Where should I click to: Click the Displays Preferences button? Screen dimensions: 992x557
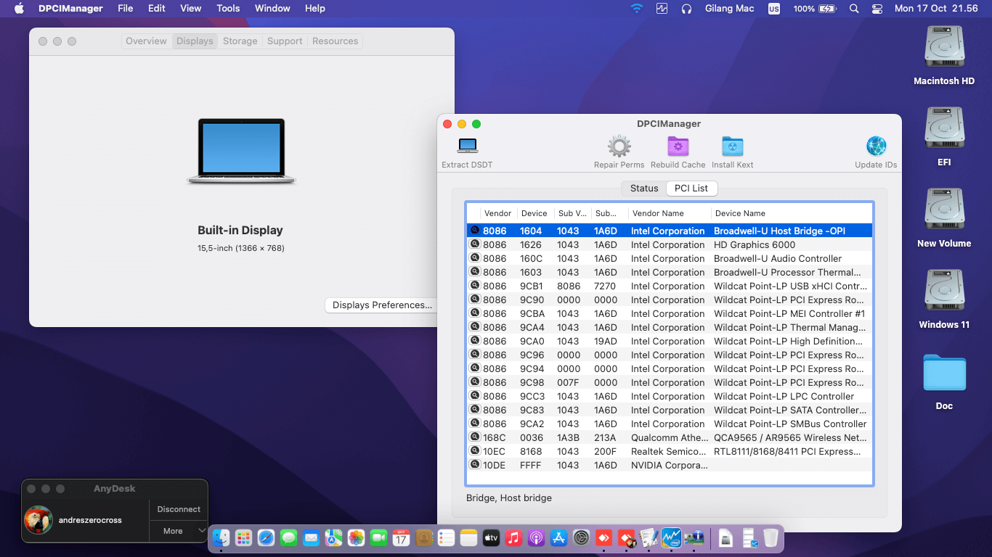[x=382, y=305]
